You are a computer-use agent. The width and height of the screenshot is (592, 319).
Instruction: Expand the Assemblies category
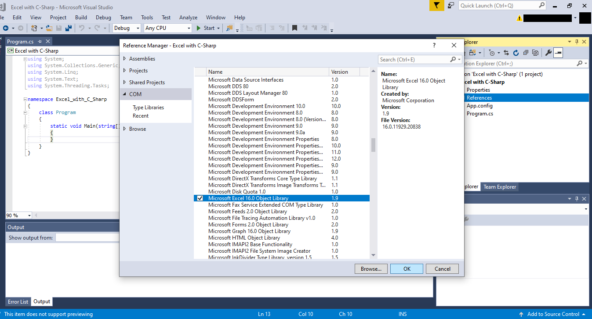125,59
